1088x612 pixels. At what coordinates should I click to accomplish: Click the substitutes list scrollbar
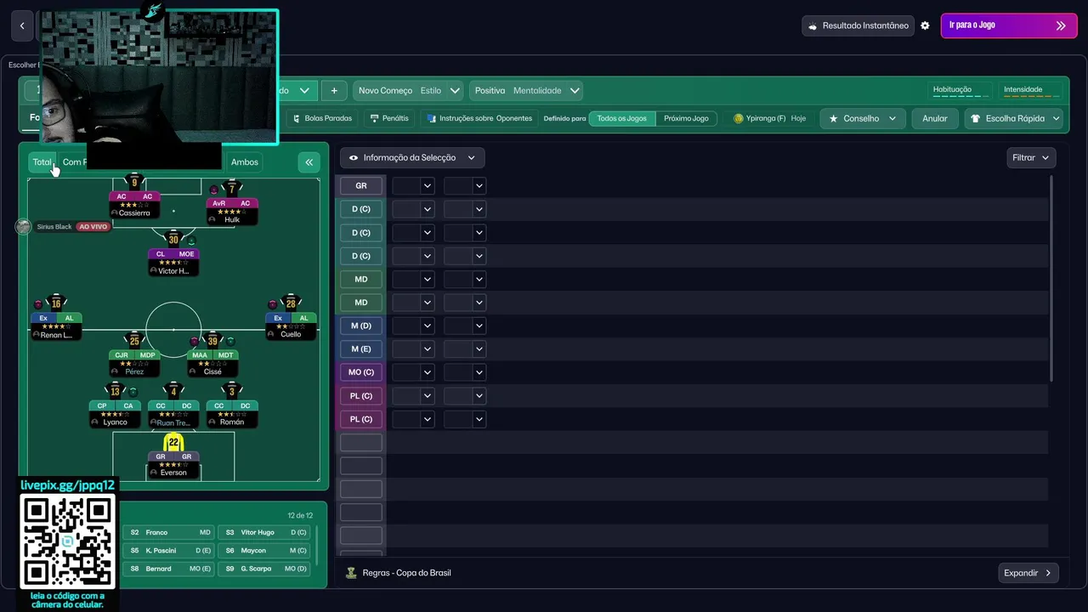coord(319,544)
